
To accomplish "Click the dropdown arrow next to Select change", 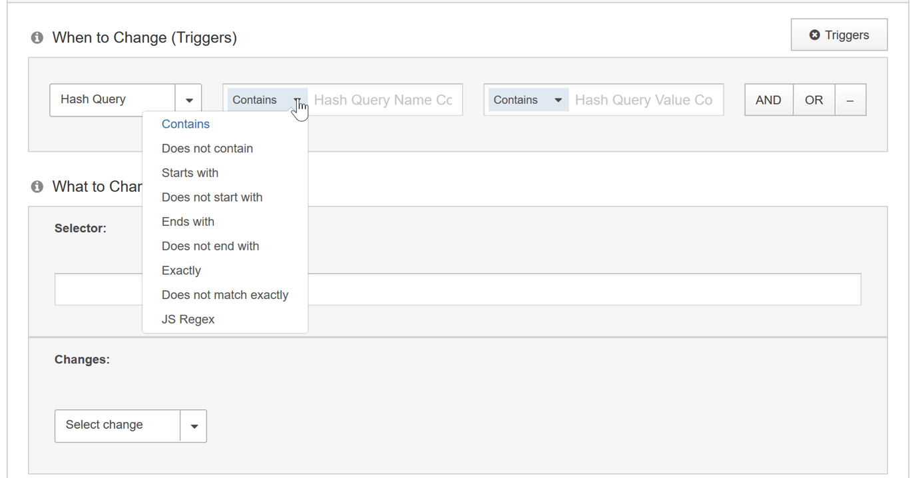I will pyautogui.click(x=194, y=425).
